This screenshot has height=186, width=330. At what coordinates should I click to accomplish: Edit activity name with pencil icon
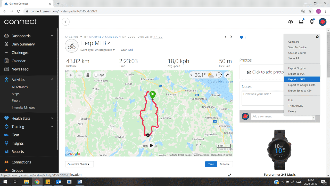pyautogui.click(x=109, y=43)
